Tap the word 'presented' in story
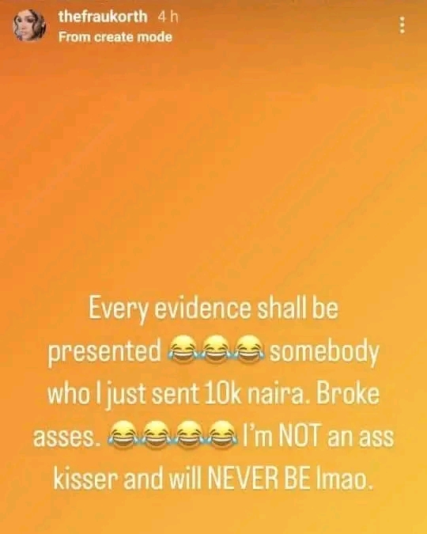This screenshot has height=534, width=427. tap(104, 352)
